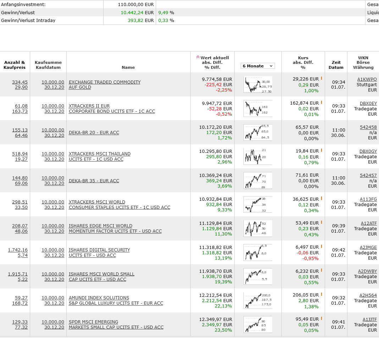This screenshot has width=379, height=338.
Task: Click the sort arrow beside Wert aktuell
Action: click(x=198, y=57)
